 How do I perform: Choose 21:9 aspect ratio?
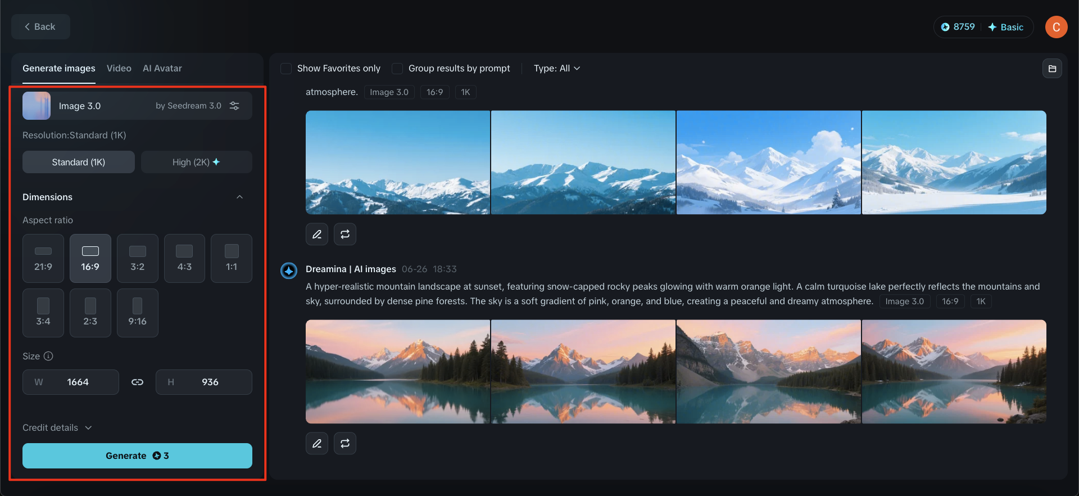(x=43, y=258)
